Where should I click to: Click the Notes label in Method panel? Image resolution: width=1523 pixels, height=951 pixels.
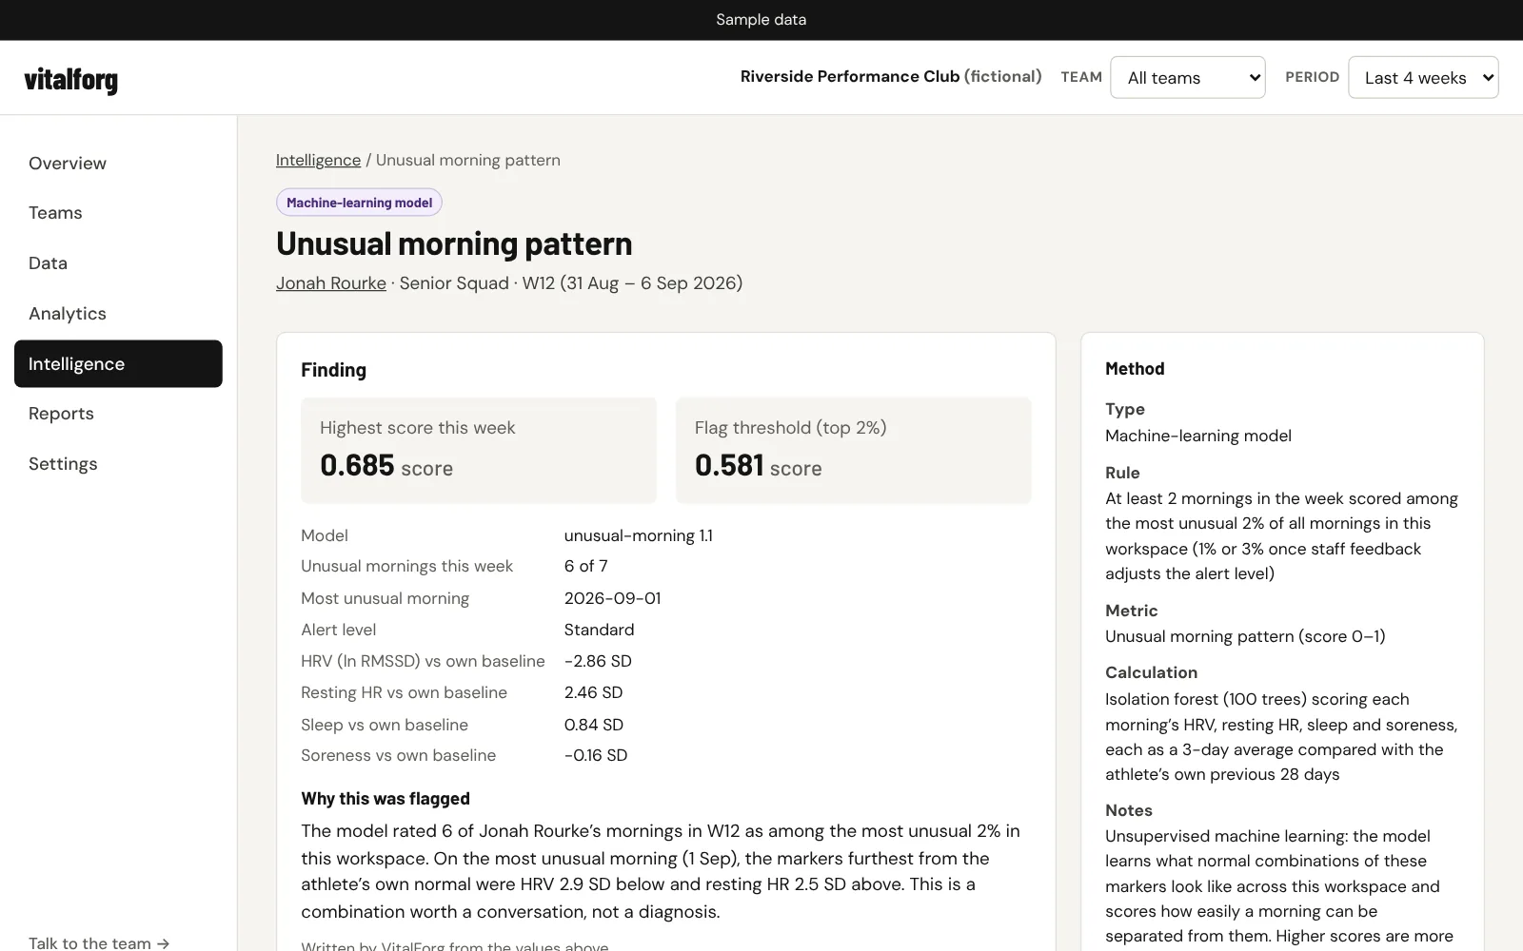pos(1129,810)
